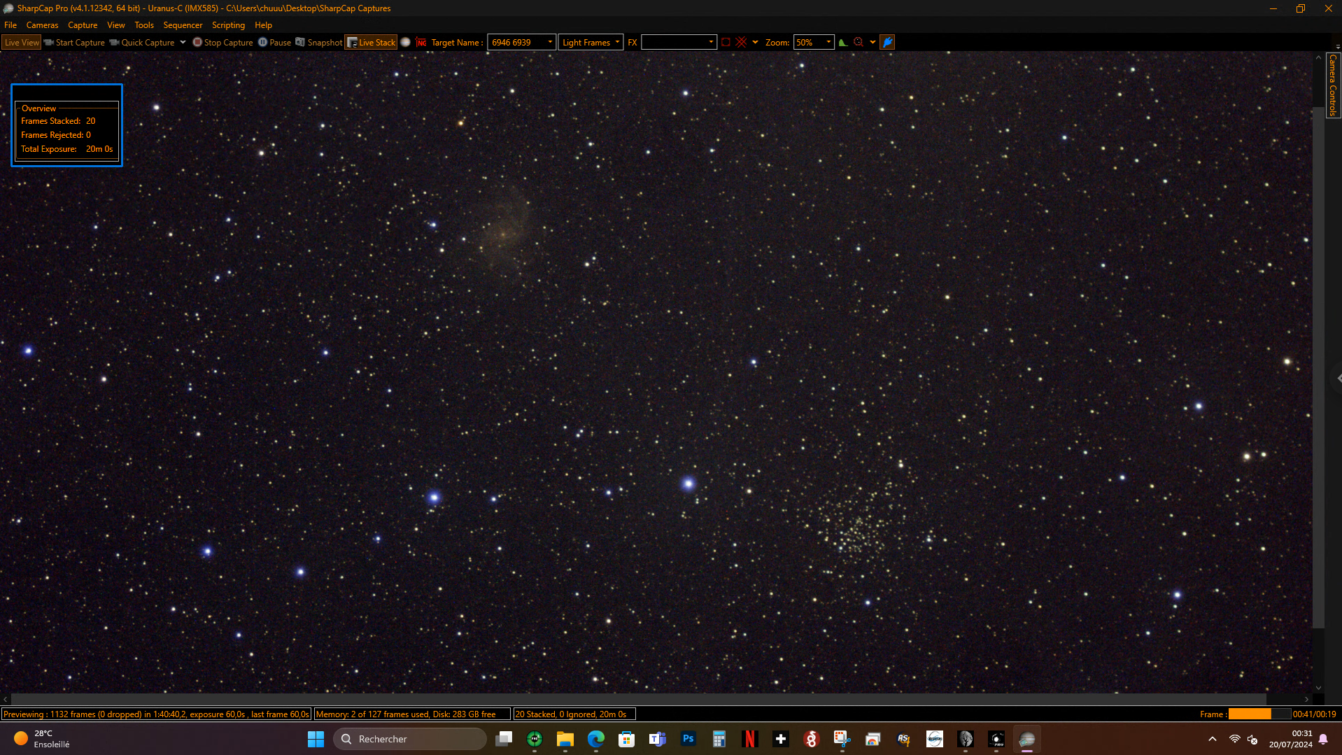The height and width of the screenshot is (755, 1342).
Task: Open the green histogram icon
Action: 843,43
